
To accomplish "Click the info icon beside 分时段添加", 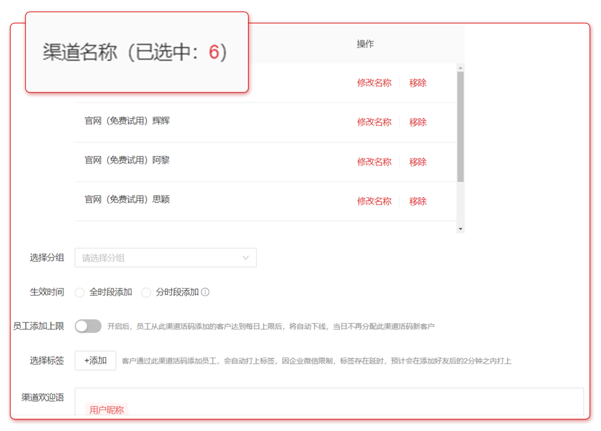I will click(x=206, y=292).
